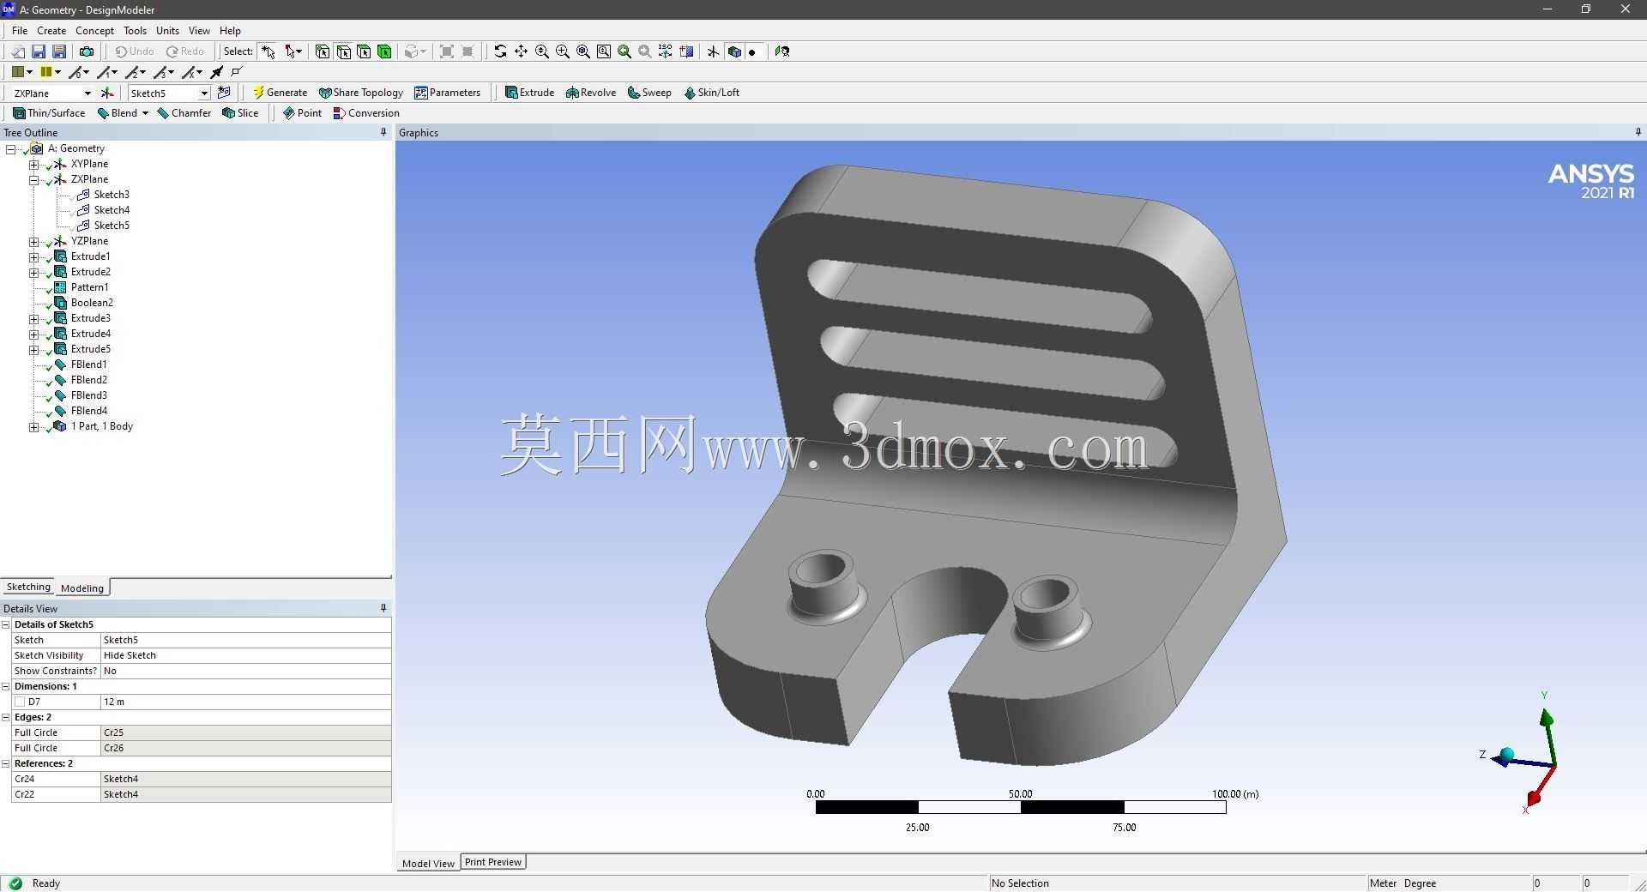This screenshot has height=892, width=1647.
Task: Open the Units menu
Action: [167, 30]
